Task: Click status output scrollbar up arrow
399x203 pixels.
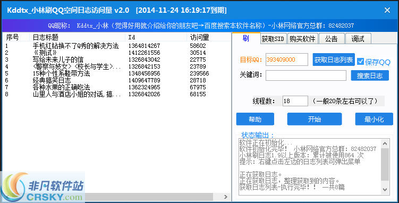Action: (x=385, y=144)
